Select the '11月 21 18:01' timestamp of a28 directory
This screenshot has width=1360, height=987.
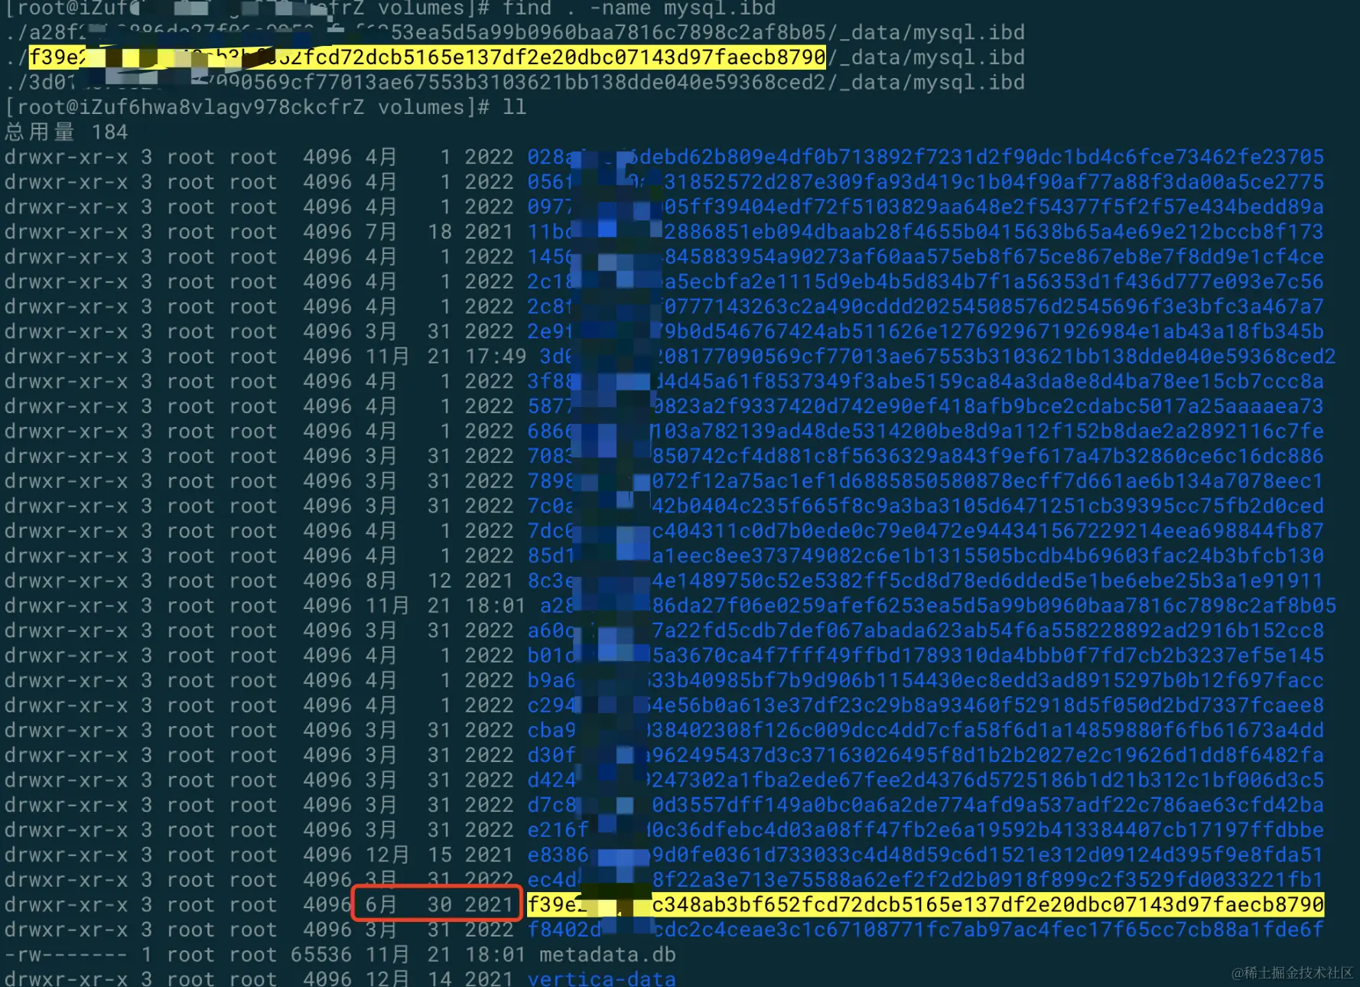click(x=445, y=606)
